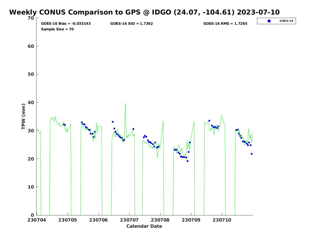Click the TPW (mm) y-axis label
This screenshot has height=242, width=322.
pyautogui.click(x=24, y=116)
